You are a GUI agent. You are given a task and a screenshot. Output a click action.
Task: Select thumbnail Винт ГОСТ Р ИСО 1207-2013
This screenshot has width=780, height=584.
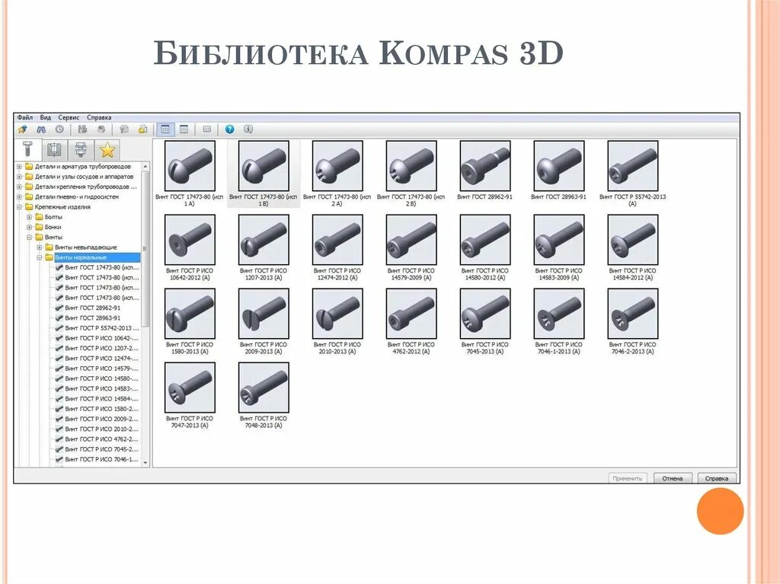click(x=264, y=240)
